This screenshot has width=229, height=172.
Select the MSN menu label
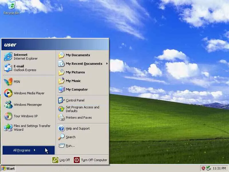(17, 82)
